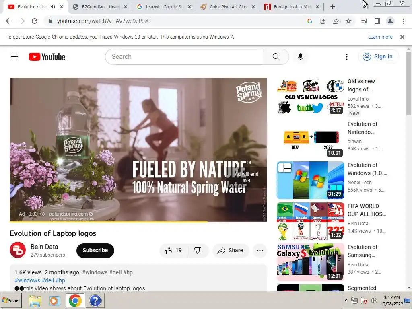Click the browser forward arrow
Image resolution: width=412 pixels, height=309 pixels.
[x=22, y=21]
